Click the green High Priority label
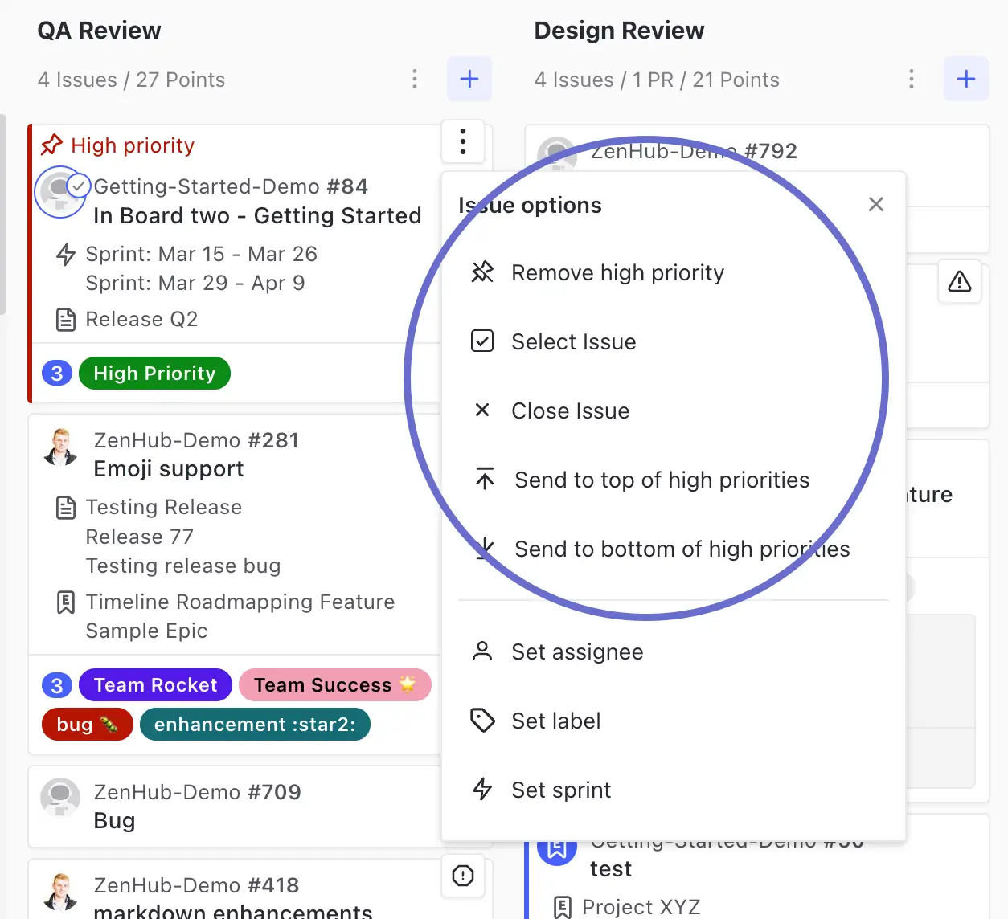 pos(154,374)
